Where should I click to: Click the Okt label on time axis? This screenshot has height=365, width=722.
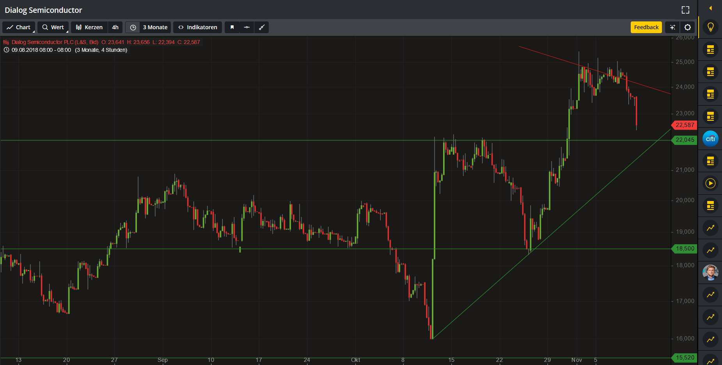pos(355,360)
